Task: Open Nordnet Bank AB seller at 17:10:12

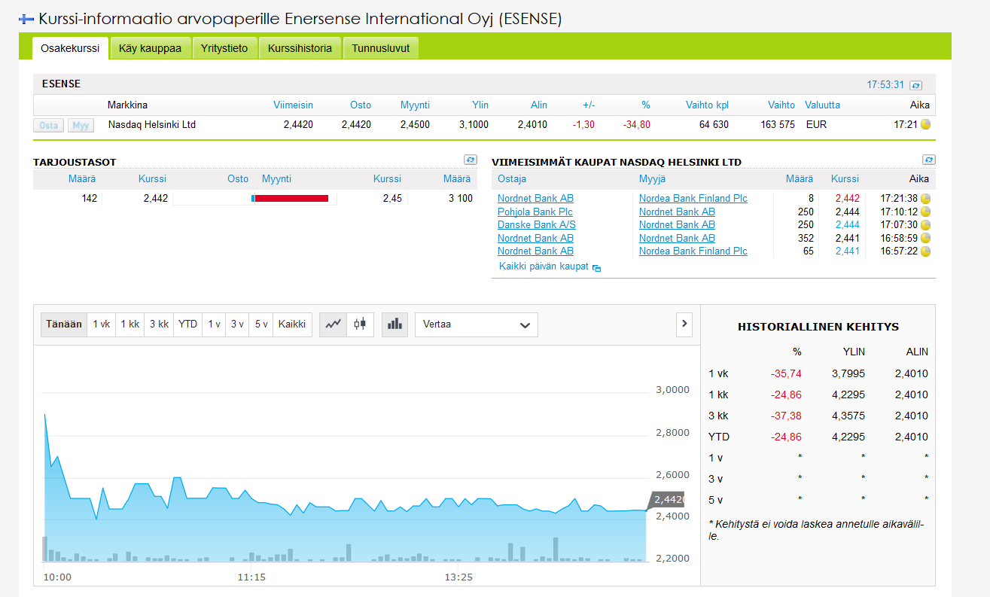Action: click(x=677, y=212)
